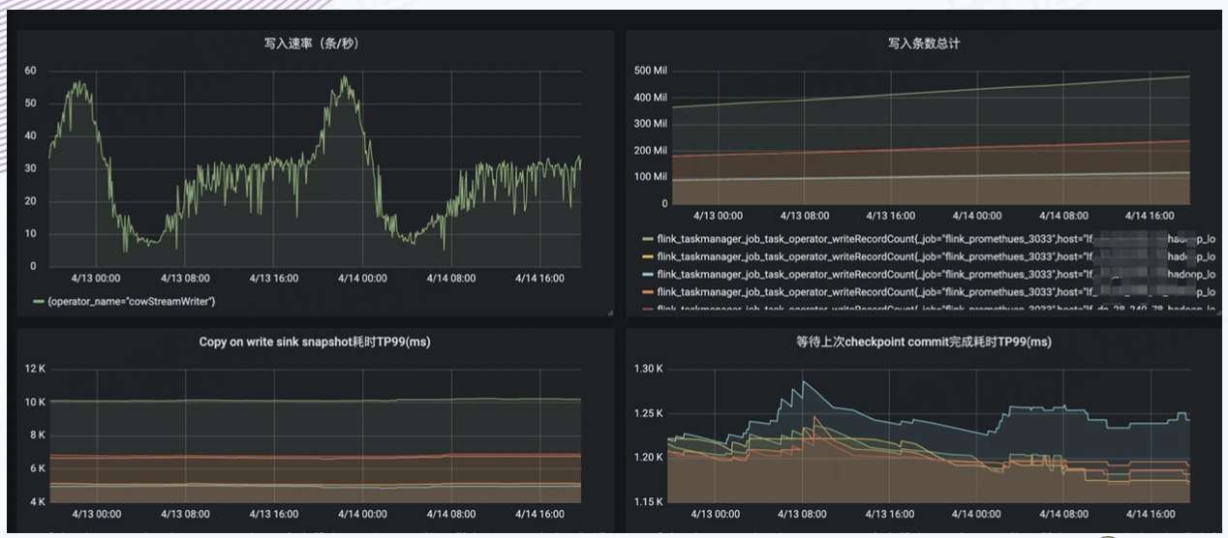Click the 10 K line in snapshot chart

point(315,400)
